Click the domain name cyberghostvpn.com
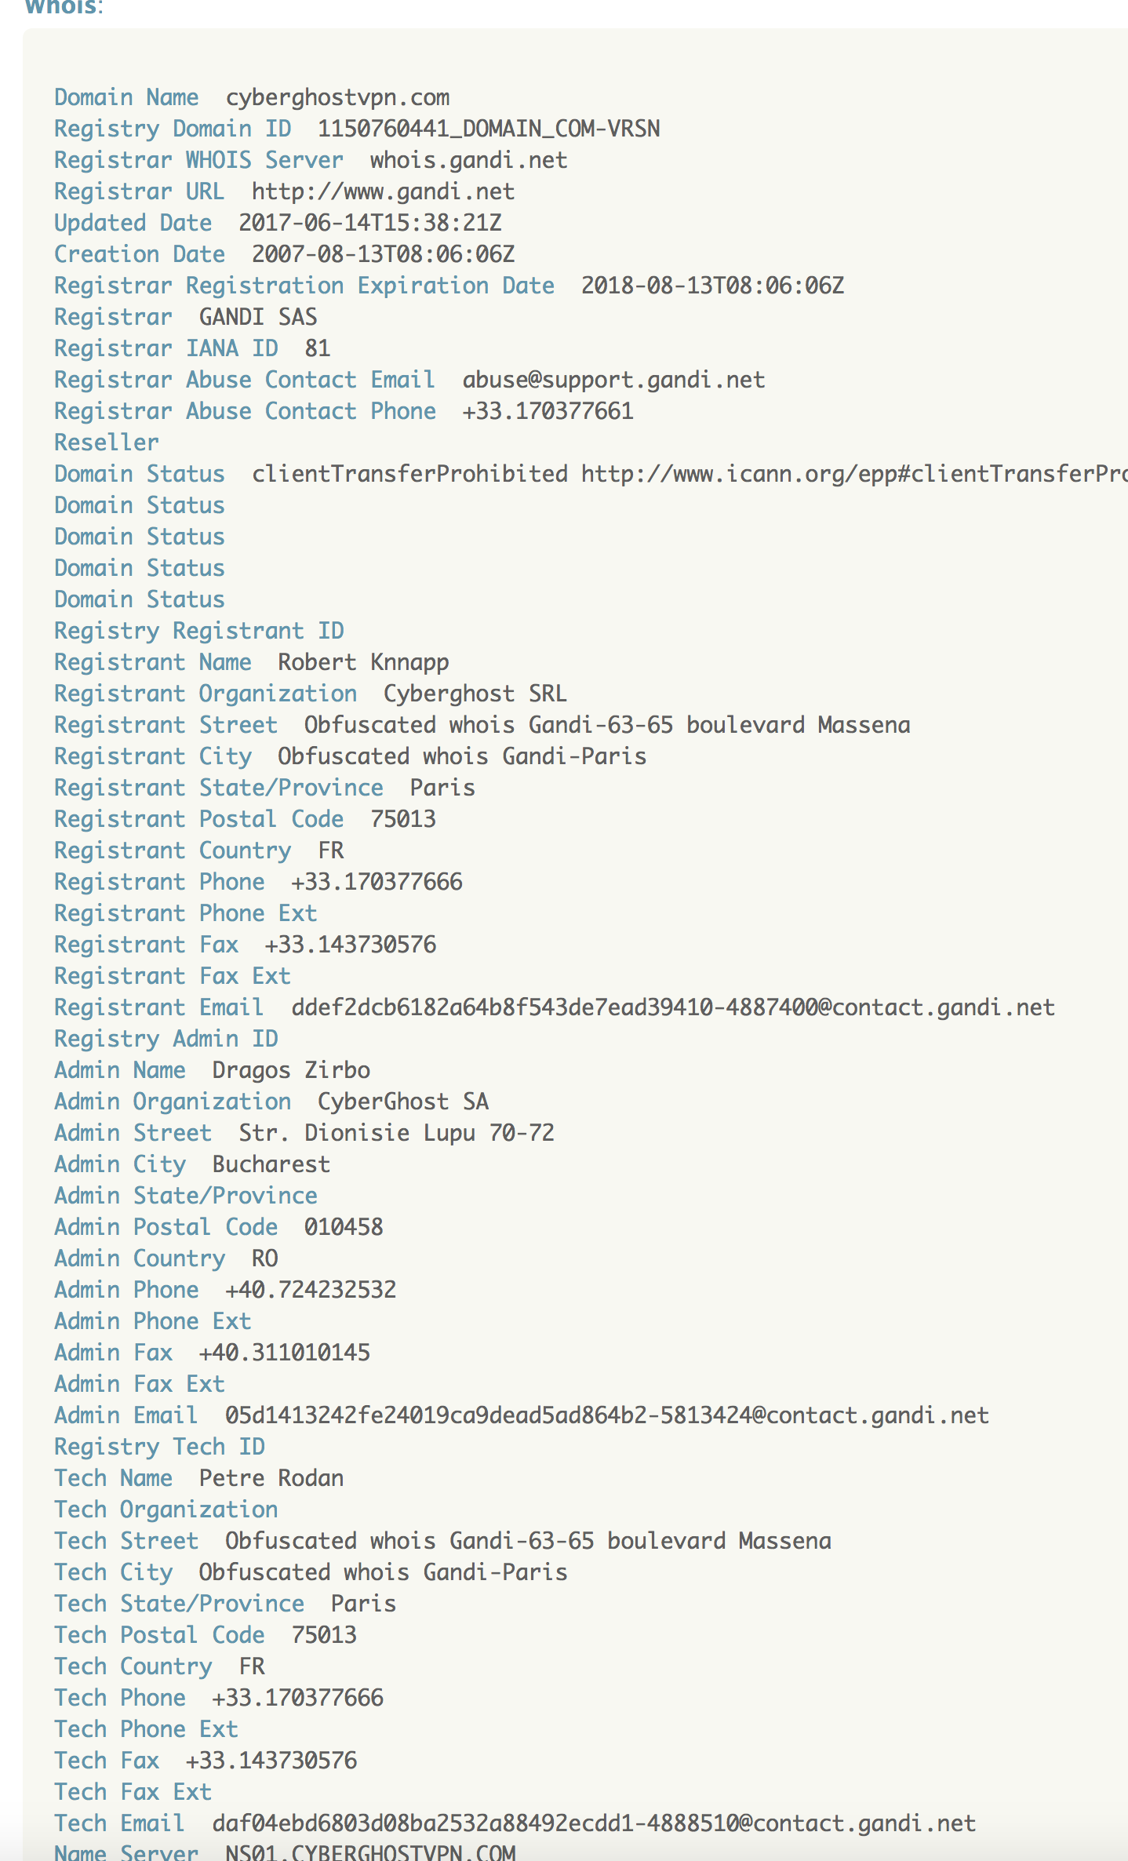The height and width of the screenshot is (1861, 1128). point(337,97)
